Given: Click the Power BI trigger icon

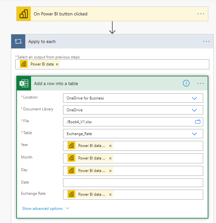Looking at the screenshot, I should point(24,14).
